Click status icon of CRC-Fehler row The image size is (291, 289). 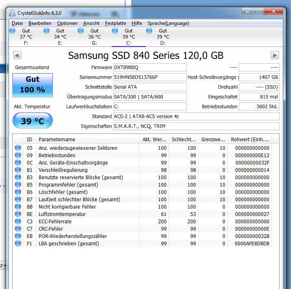[x=18, y=229]
